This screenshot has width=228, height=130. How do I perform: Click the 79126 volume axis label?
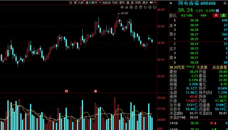tap(161, 98)
